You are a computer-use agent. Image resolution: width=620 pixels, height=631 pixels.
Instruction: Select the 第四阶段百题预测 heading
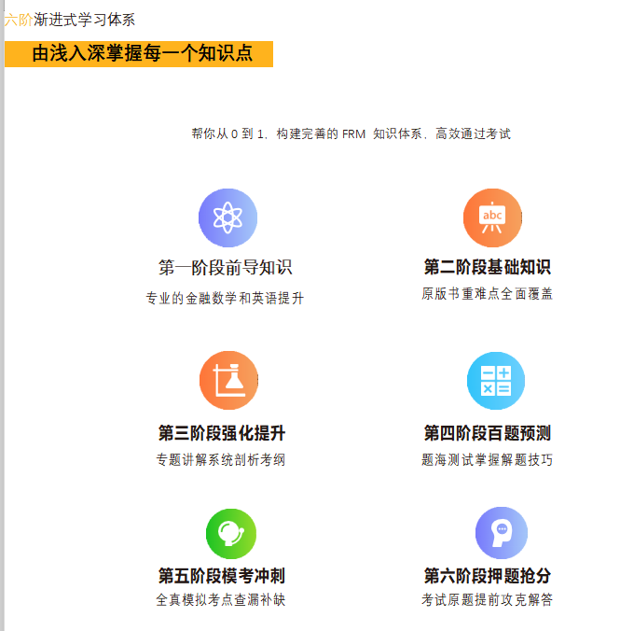487,433
